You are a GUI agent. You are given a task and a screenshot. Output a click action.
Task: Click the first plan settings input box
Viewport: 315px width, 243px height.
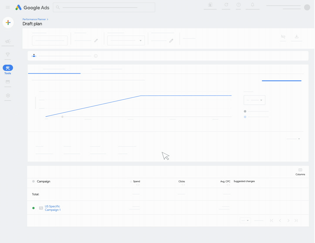coord(50,41)
